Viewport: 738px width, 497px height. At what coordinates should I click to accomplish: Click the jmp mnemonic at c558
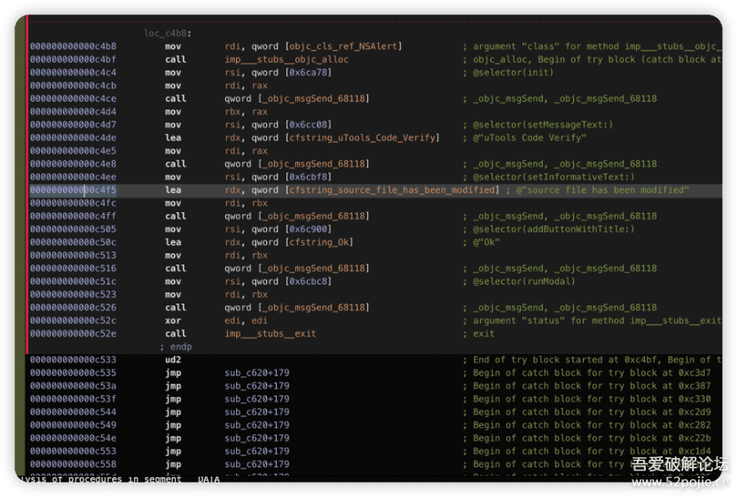(173, 464)
